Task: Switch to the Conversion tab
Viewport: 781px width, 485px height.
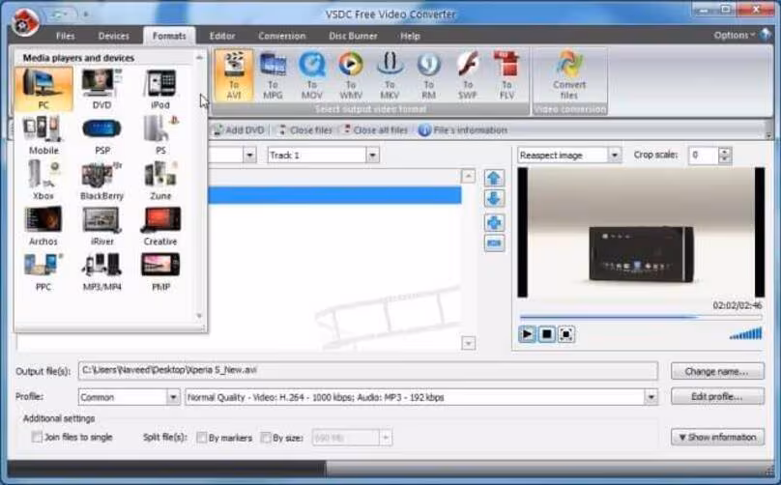Action: 282,36
